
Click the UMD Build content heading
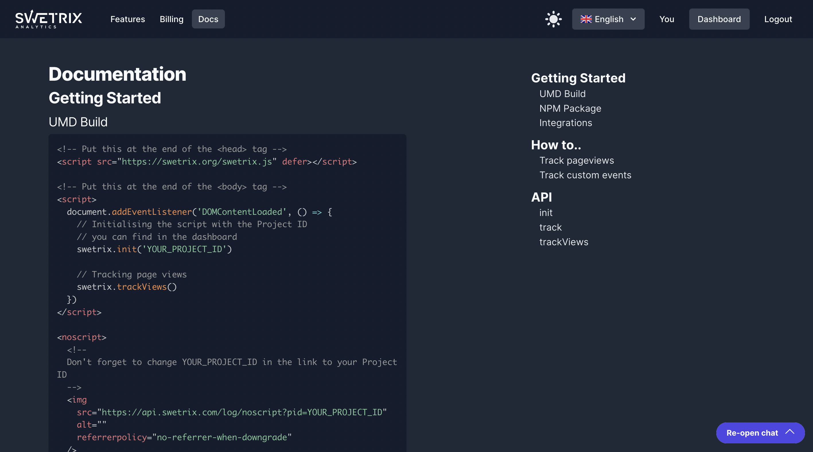[x=78, y=122]
